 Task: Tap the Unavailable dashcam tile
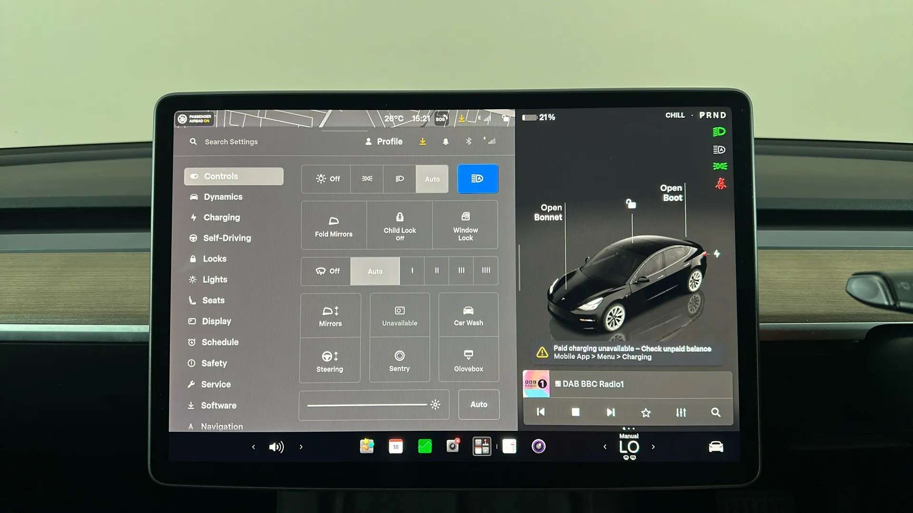(400, 315)
